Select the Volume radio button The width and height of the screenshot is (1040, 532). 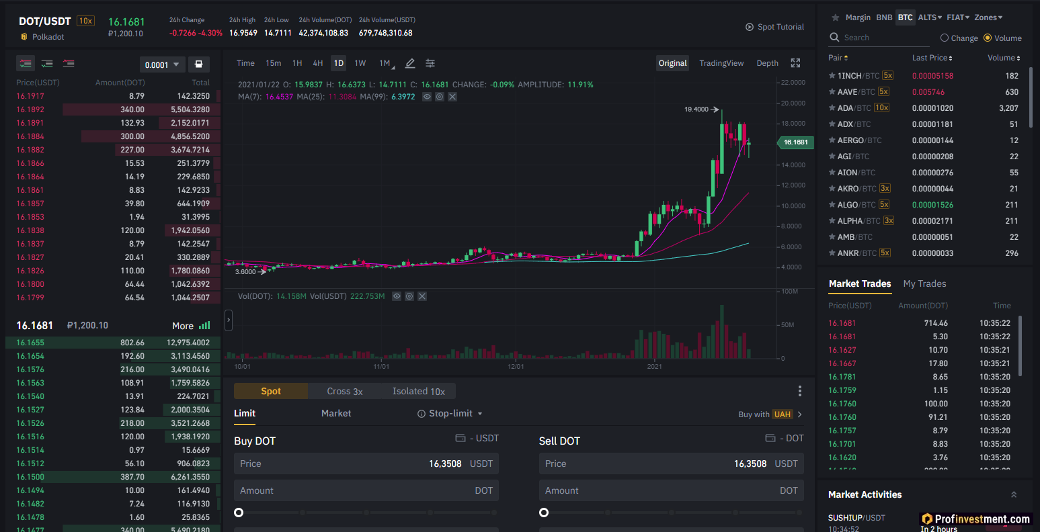click(988, 38)
